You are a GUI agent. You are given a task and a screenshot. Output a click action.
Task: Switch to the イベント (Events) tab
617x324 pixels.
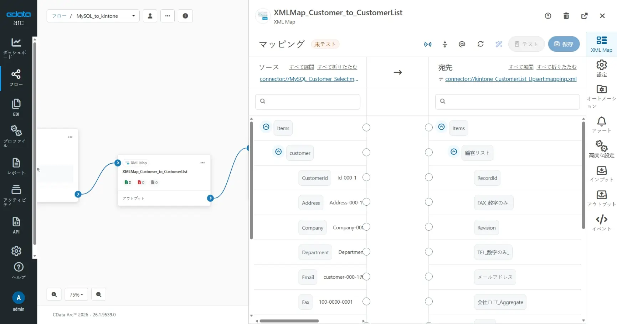[x=602, y=223]
